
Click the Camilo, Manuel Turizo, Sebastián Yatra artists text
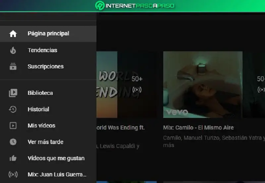point(214,141)
